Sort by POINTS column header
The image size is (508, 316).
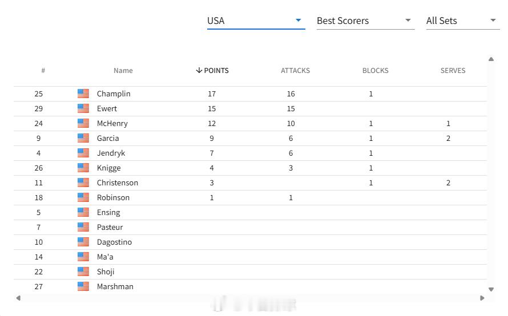pyautogui.click(x=216, y=71)
